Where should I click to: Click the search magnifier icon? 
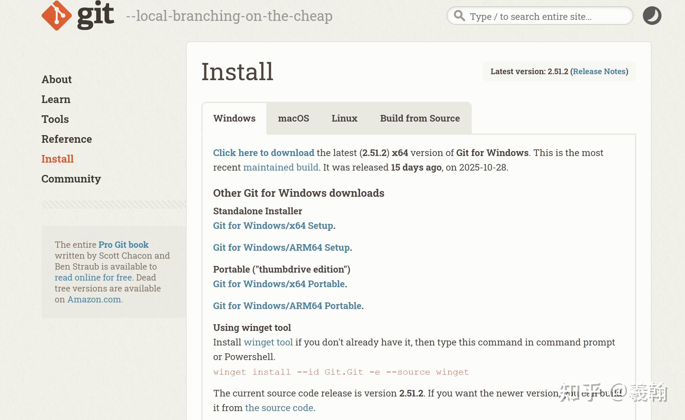(459, 16)
